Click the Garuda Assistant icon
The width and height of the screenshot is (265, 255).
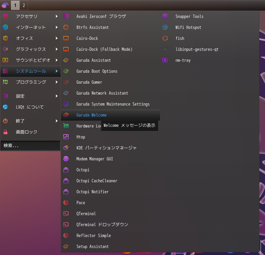tap(66, 60)
